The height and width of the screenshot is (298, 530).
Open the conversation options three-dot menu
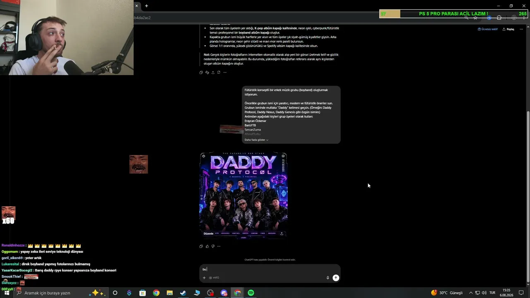coord(521,29)
